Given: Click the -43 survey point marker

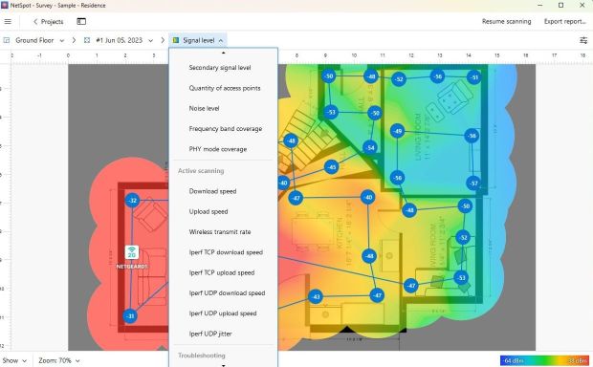Looking at the screenshot, I should 316,296.
